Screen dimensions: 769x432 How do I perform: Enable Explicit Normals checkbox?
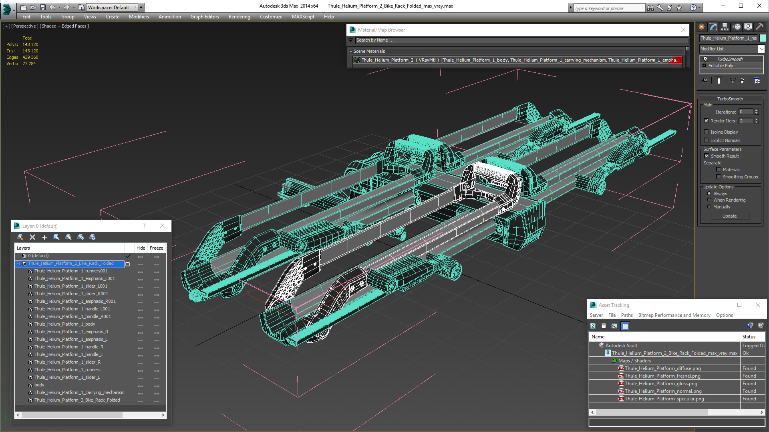coord(707,140)
